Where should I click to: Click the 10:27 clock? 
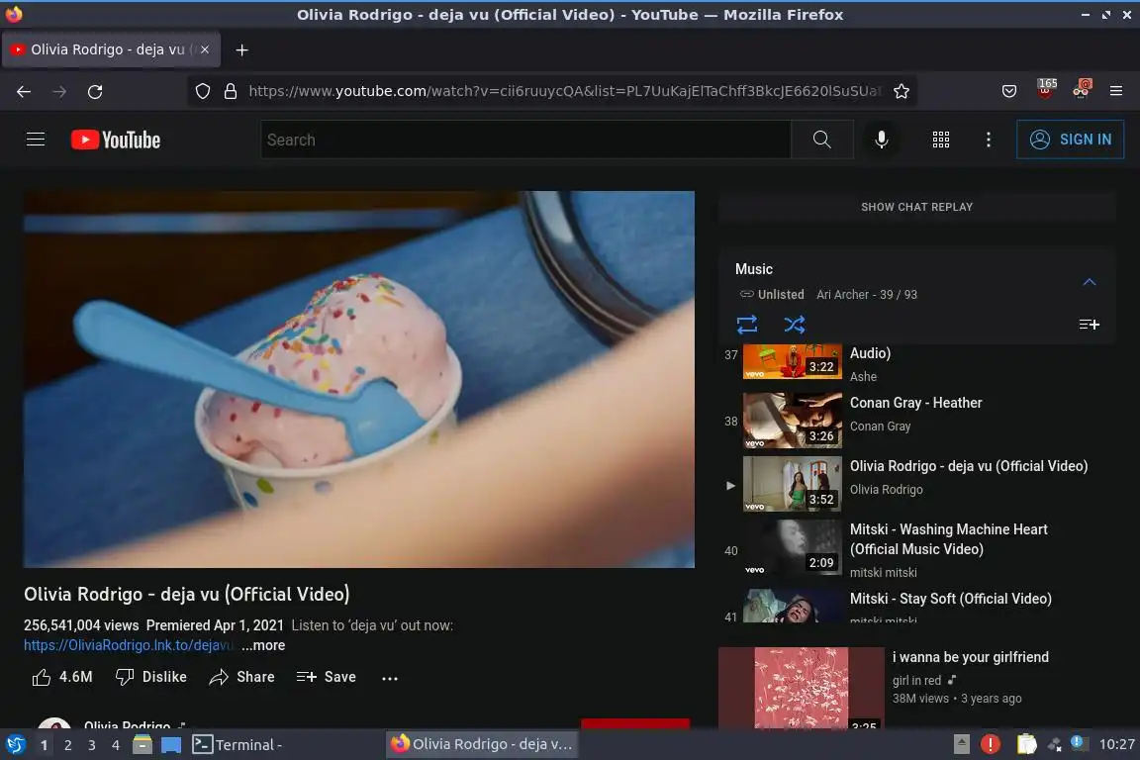point(1116,744)
